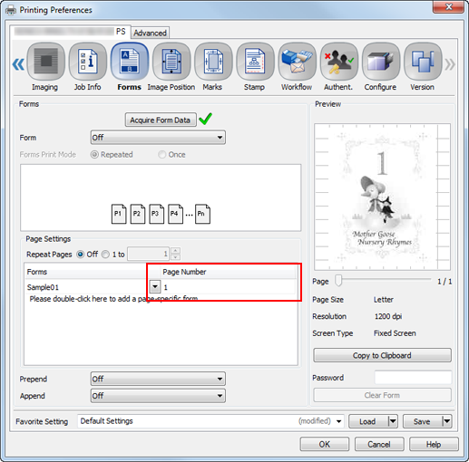Screen dimensions: 469x462
Task: Click the preview Page slider handle
Action: tap(338, 281)
